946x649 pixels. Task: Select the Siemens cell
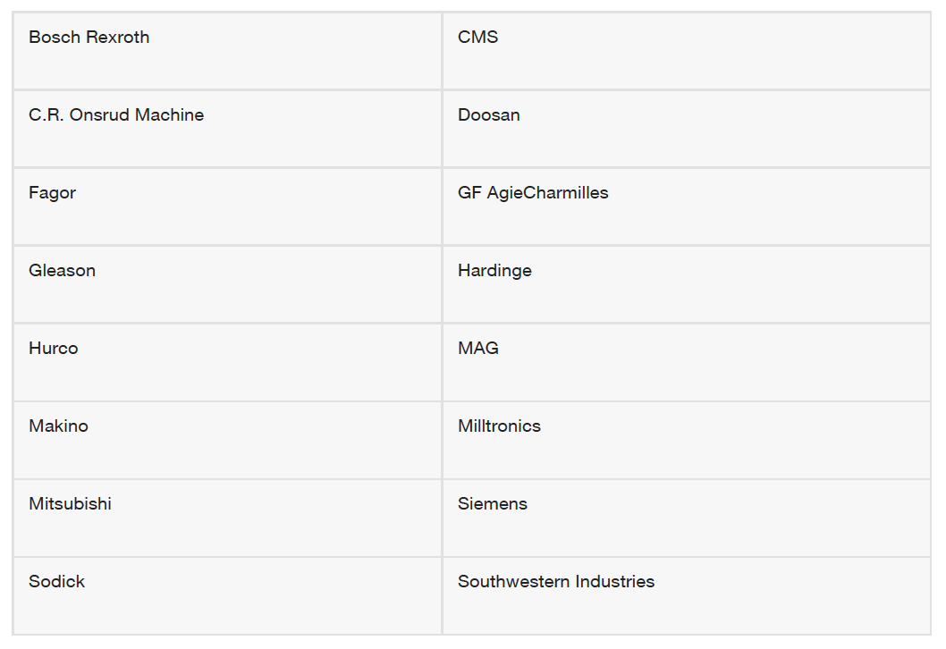click(687, 518)
